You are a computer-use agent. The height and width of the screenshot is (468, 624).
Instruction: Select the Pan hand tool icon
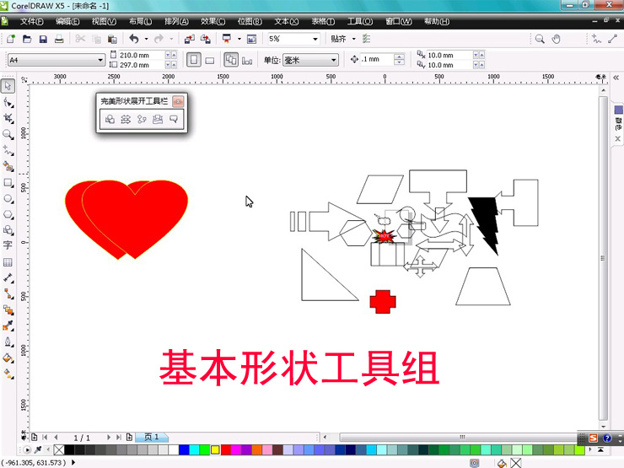coord(557,39)
